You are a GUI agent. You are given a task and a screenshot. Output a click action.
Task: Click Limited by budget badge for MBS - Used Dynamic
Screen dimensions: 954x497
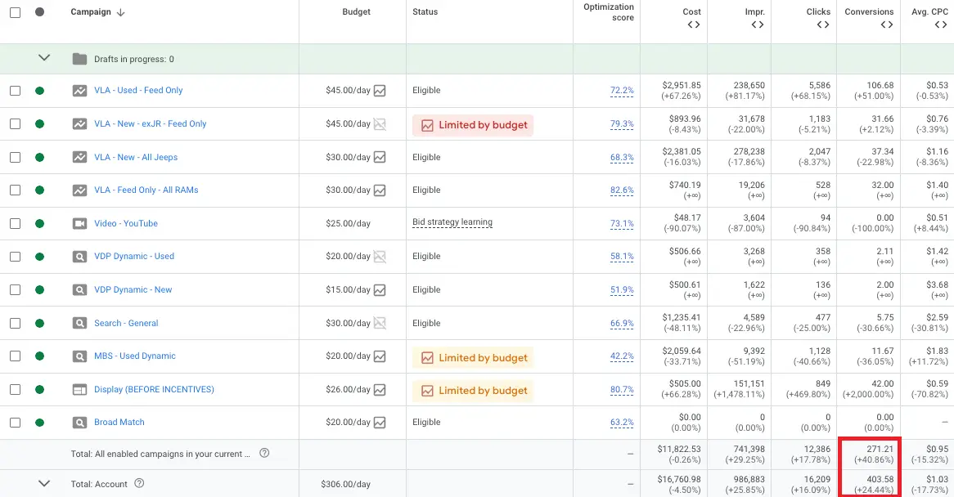tap(473, 358)
